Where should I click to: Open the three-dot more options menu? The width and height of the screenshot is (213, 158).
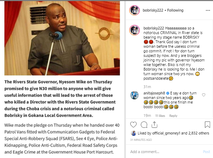point(208,11)
